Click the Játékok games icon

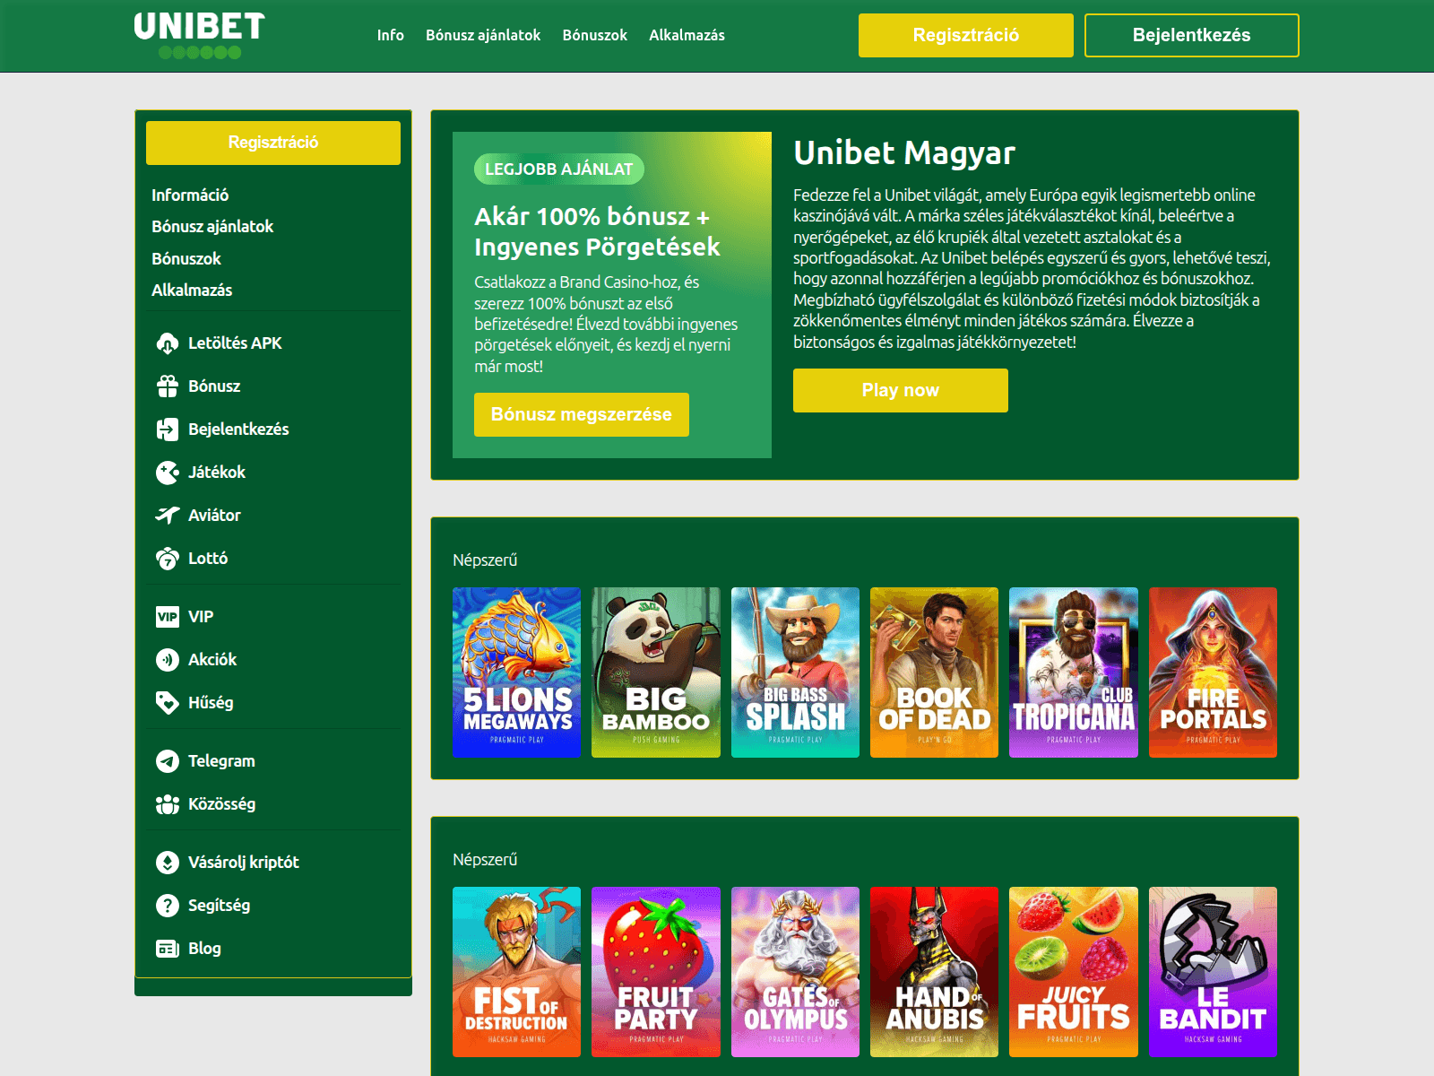168,473
